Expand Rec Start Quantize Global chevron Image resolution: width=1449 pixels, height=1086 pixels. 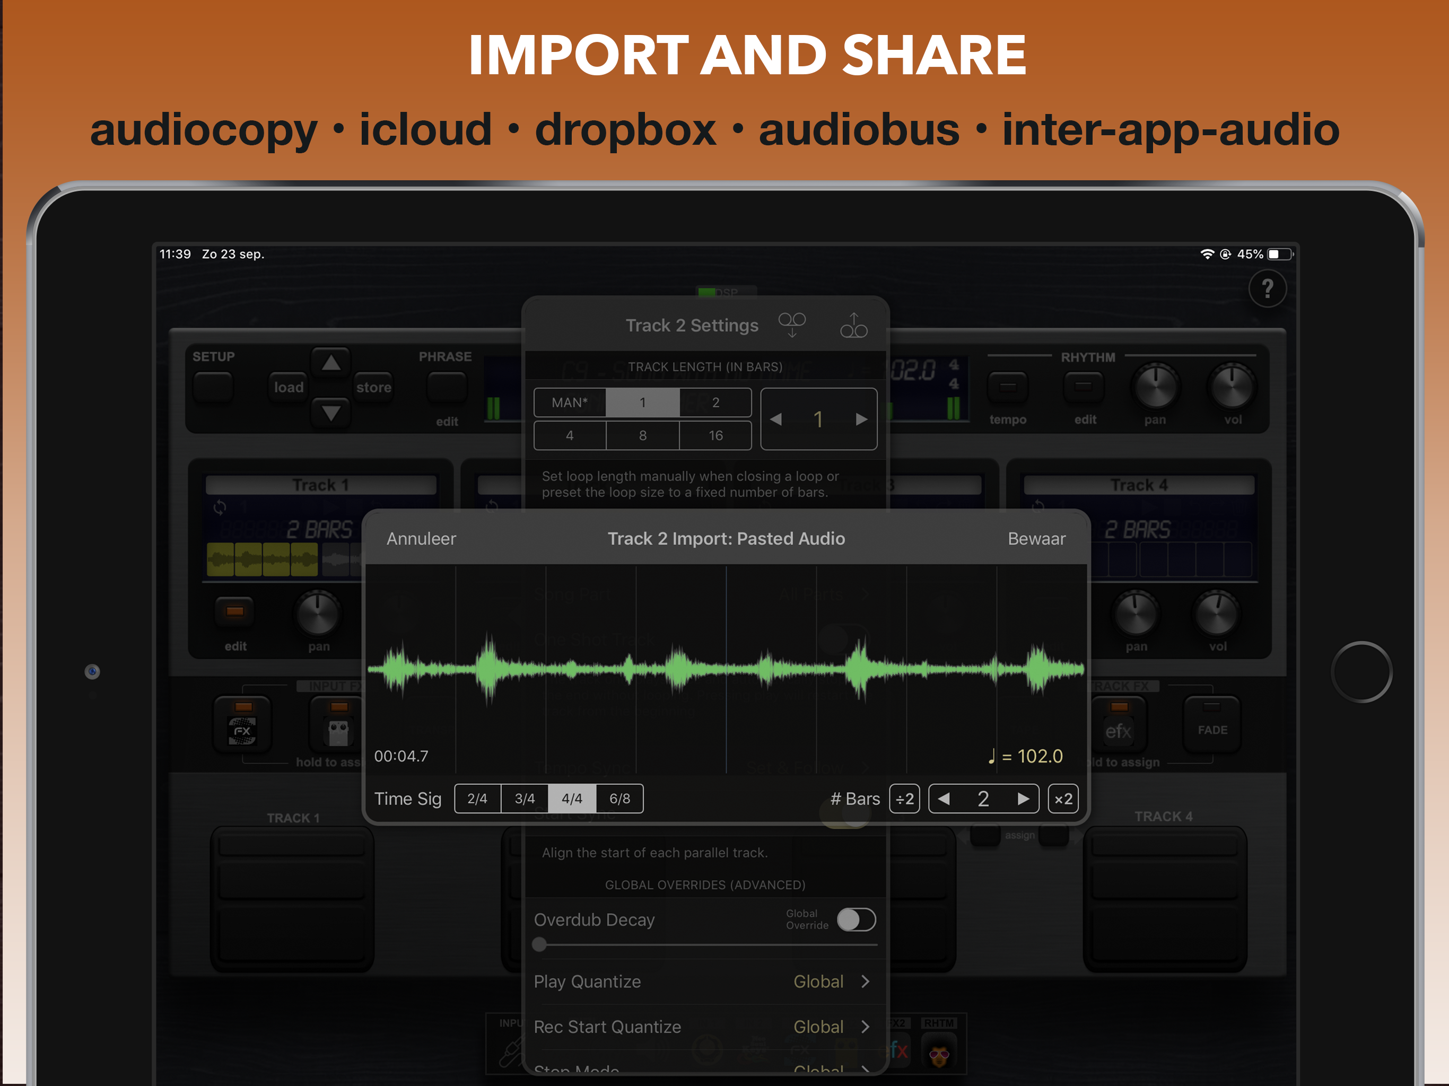(866, 1027)
